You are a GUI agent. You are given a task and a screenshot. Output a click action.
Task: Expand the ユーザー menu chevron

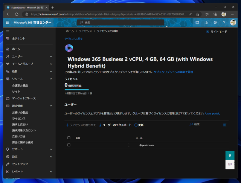point(51,56)
